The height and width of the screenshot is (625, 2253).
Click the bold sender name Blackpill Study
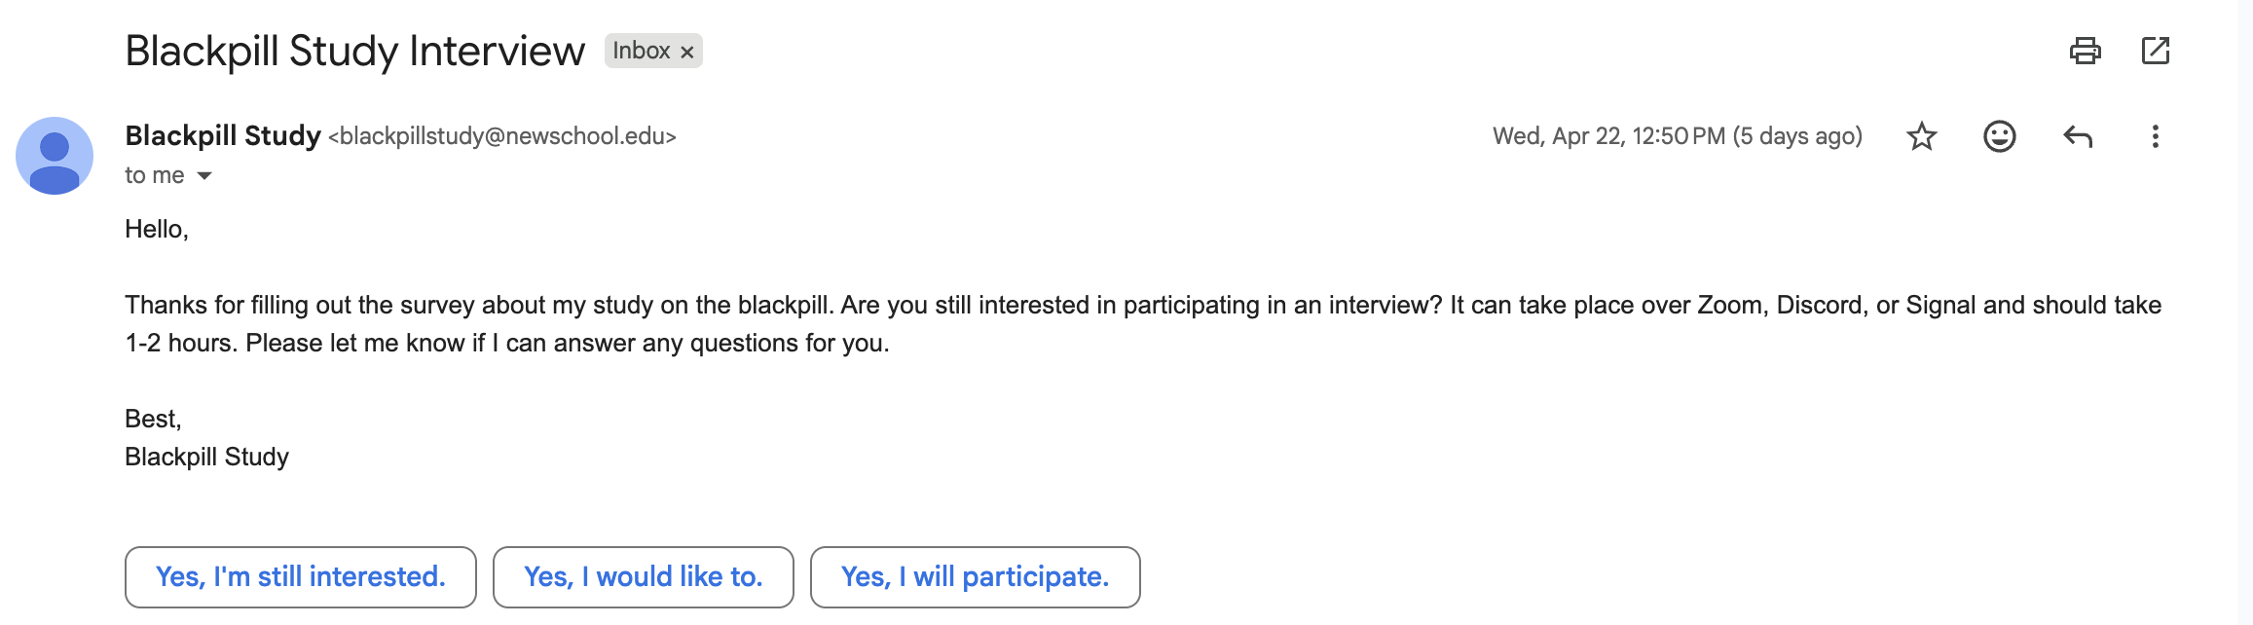(x=223, y=135)
